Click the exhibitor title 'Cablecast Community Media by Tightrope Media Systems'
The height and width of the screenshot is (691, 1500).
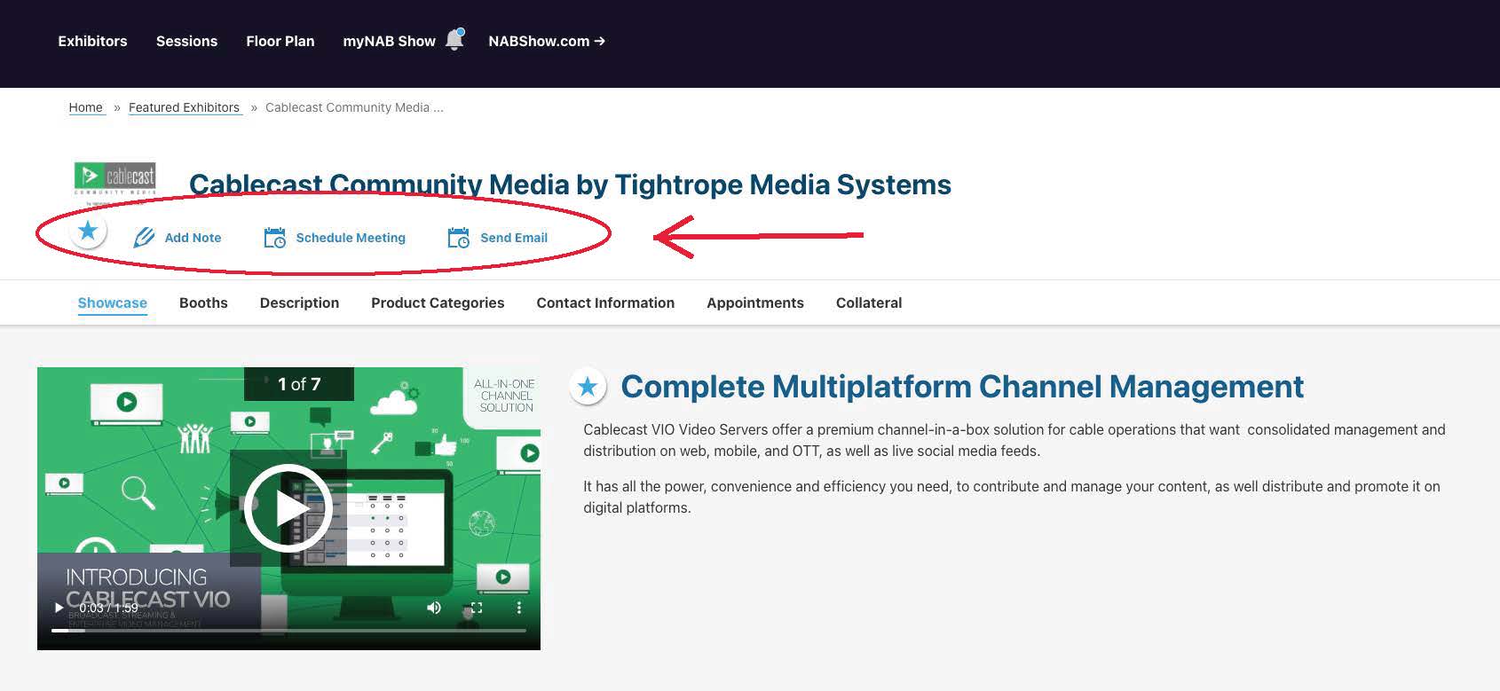point(570,185)
